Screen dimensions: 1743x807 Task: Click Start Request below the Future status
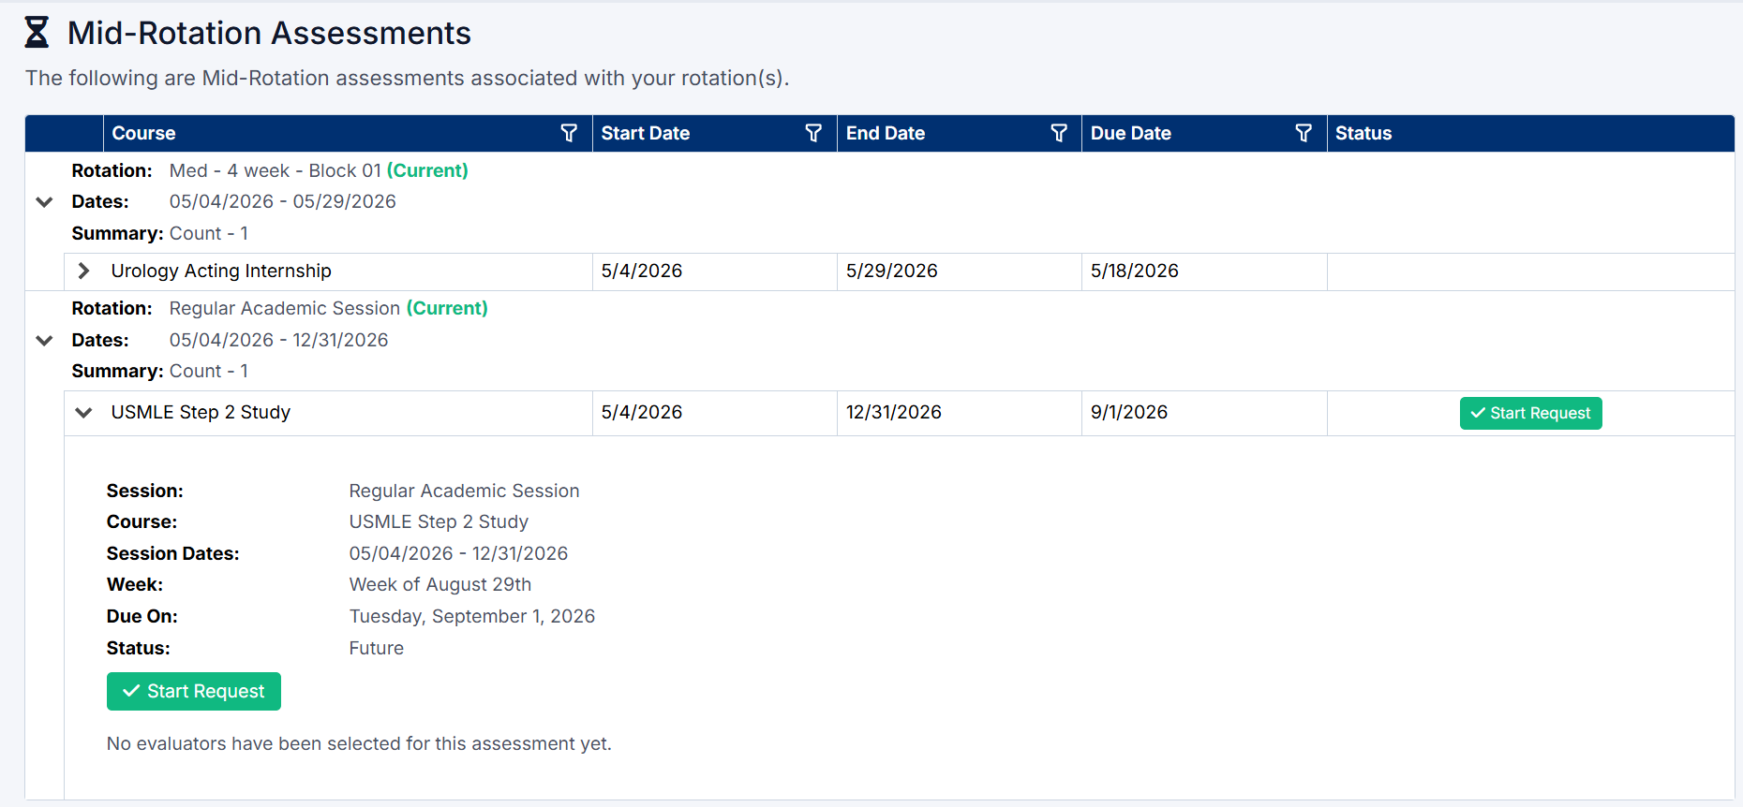194,691
